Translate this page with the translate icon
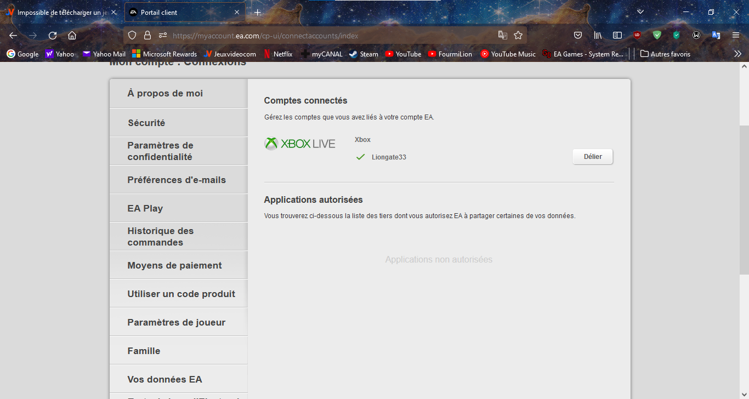The image size is (749, 399). point(502,35)
